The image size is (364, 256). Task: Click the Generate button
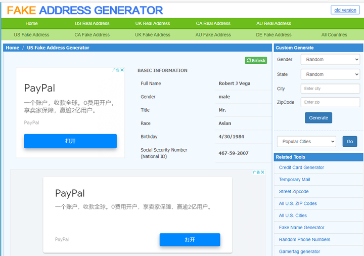[x=318, y=118]
